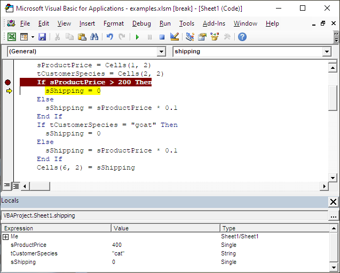The height and width of the screenshot is (273, 340).
Task: Open Properties Window icon
Action: click(x=202, y=37)
